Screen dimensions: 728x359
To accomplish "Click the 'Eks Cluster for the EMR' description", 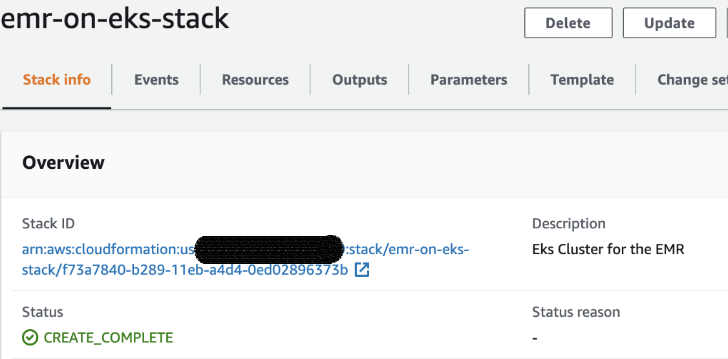I will (x=608, y=249).
